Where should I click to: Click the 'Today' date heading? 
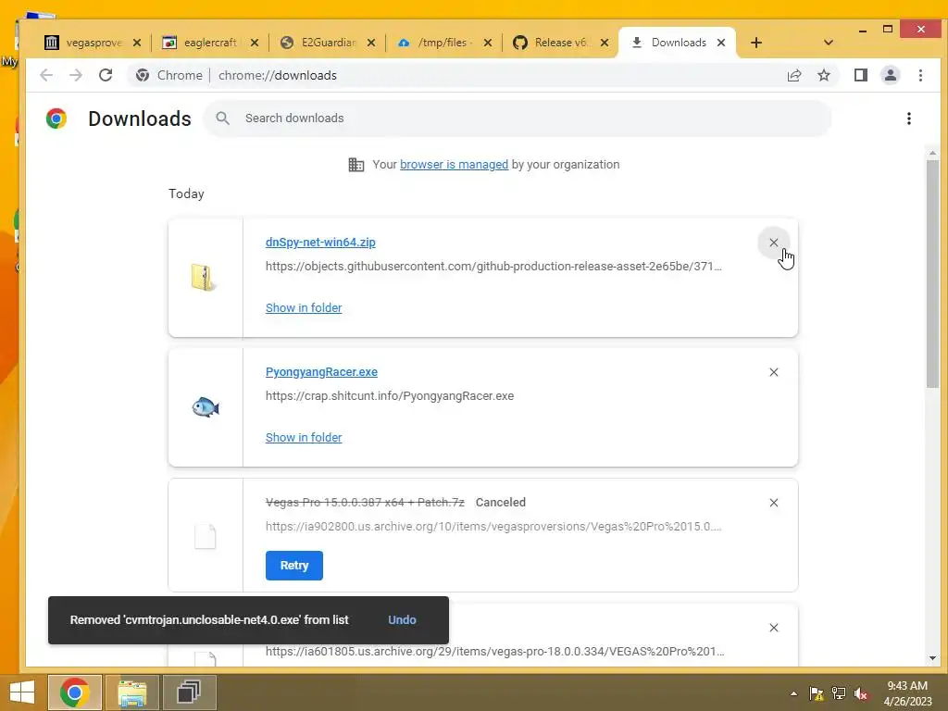[x=186, y=194]
